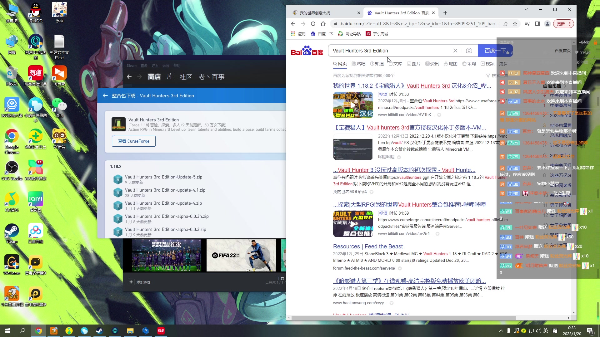Image resolution: width=600 pixels, height=337 pixels.
Task: Open new Chrome tab with plus
Action: [x=445, y=13]
